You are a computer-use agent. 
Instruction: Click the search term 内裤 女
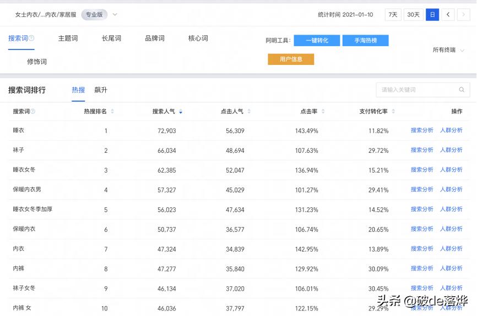click(22, 308)
